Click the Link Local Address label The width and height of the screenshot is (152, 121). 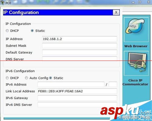(20, 91)
